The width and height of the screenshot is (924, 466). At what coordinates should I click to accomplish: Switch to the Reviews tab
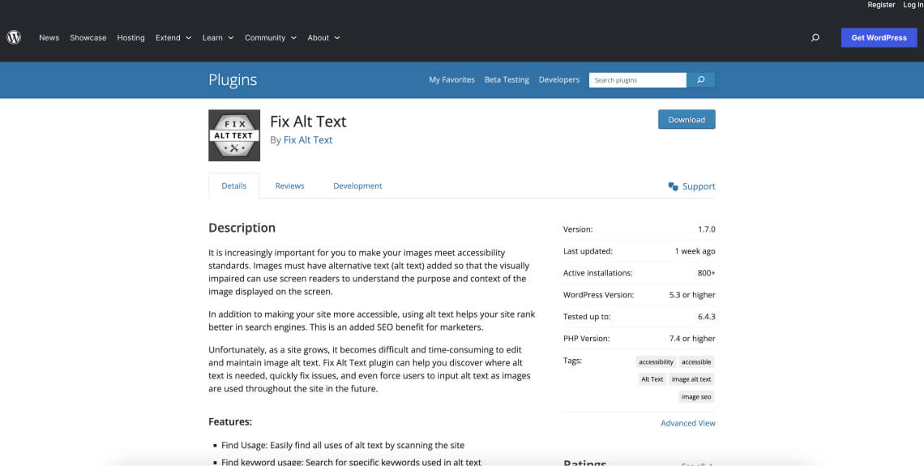(289, 186)
